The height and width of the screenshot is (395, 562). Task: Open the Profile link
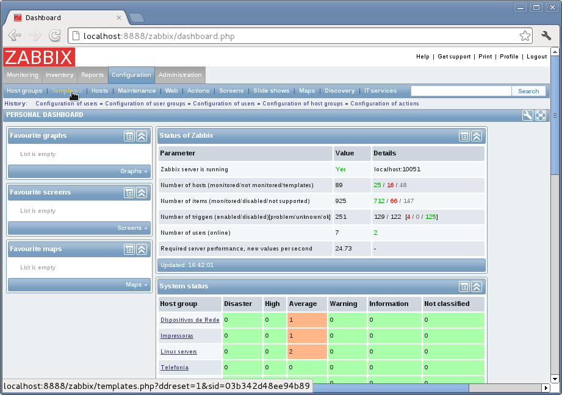(509, 57)
